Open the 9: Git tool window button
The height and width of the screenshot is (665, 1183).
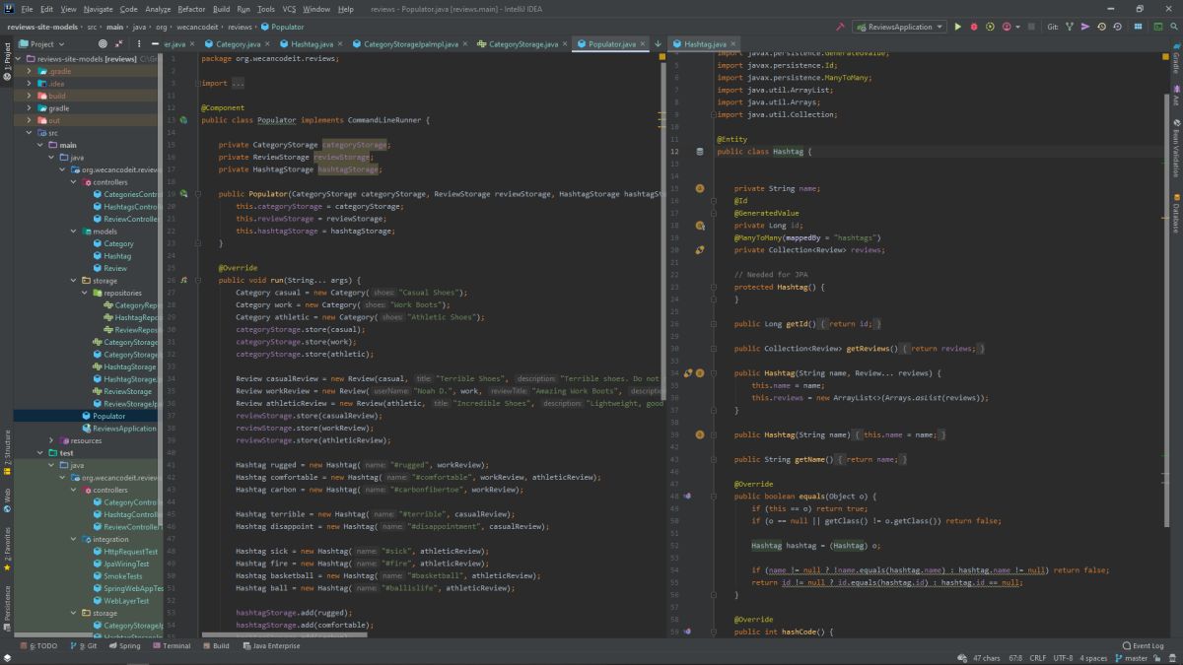pos(83,646)
